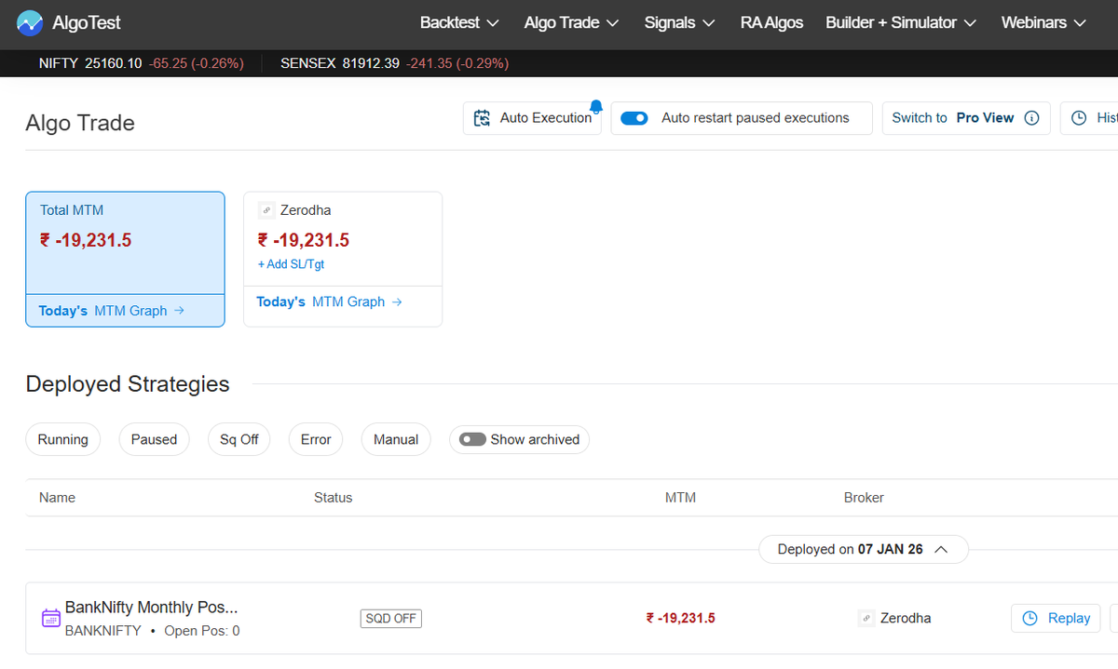The width and height of the screenshot is (1118, 669).
Task: Open the RA Algos menu item
Action: point(771,22)
